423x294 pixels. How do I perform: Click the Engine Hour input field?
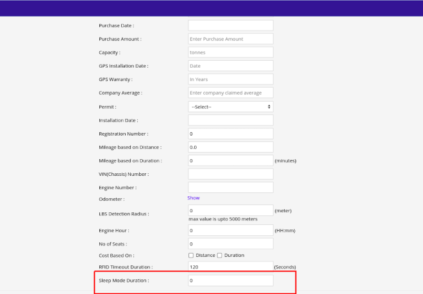tap(231, 230)
